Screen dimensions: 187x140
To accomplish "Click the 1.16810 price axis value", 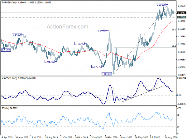I will coord(181,21).
